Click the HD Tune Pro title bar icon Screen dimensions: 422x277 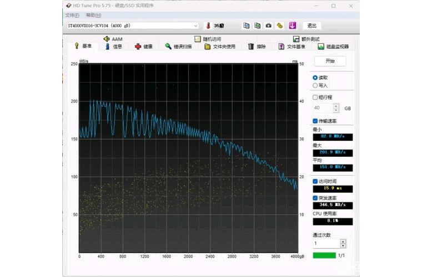pos(69,6)
